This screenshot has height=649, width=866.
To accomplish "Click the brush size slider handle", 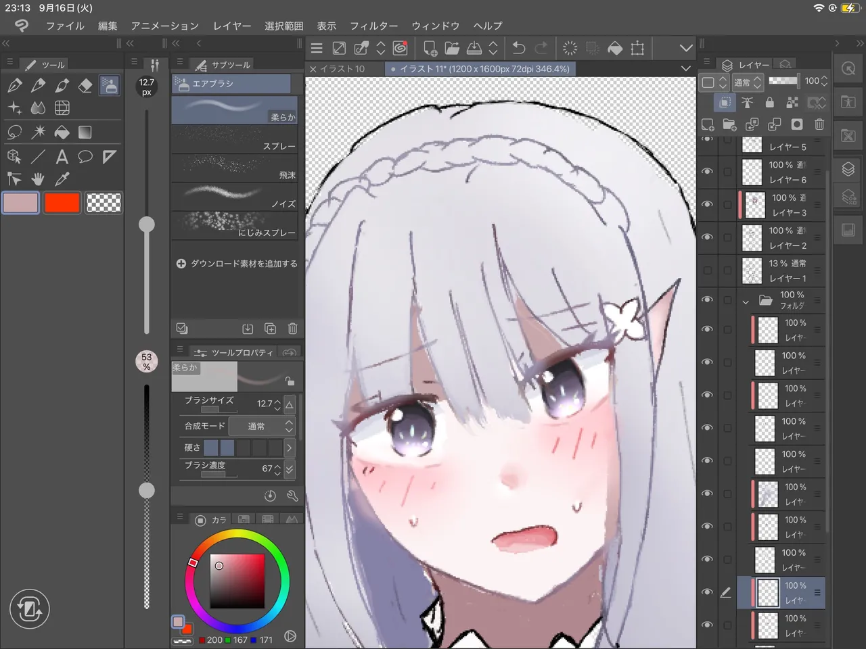I will coord(147,224).
